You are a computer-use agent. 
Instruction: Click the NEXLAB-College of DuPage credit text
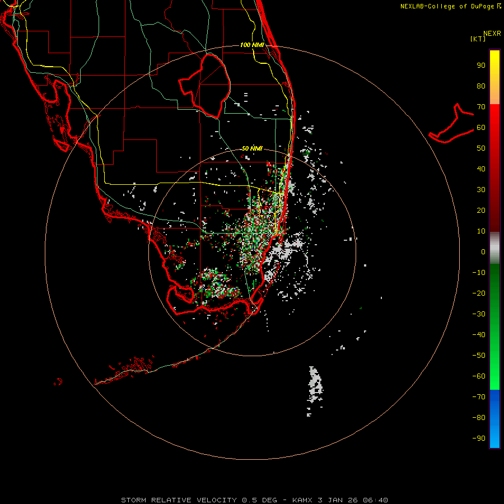tap(450, 6)
